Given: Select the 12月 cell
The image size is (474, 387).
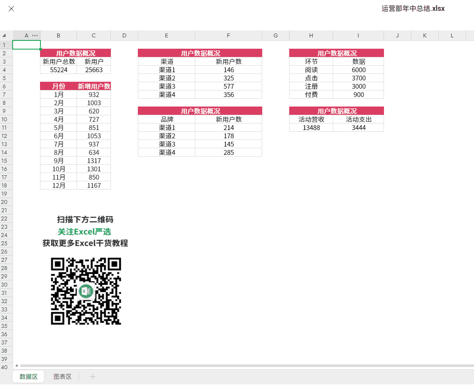Looking at the screenshot, I should pyautogui.click(x=59, y=185).
